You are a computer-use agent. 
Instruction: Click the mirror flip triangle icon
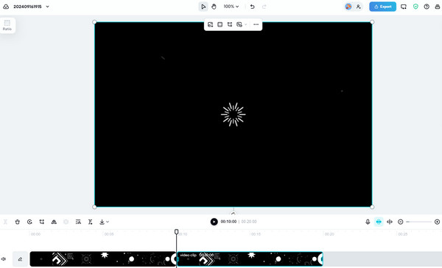54,222
